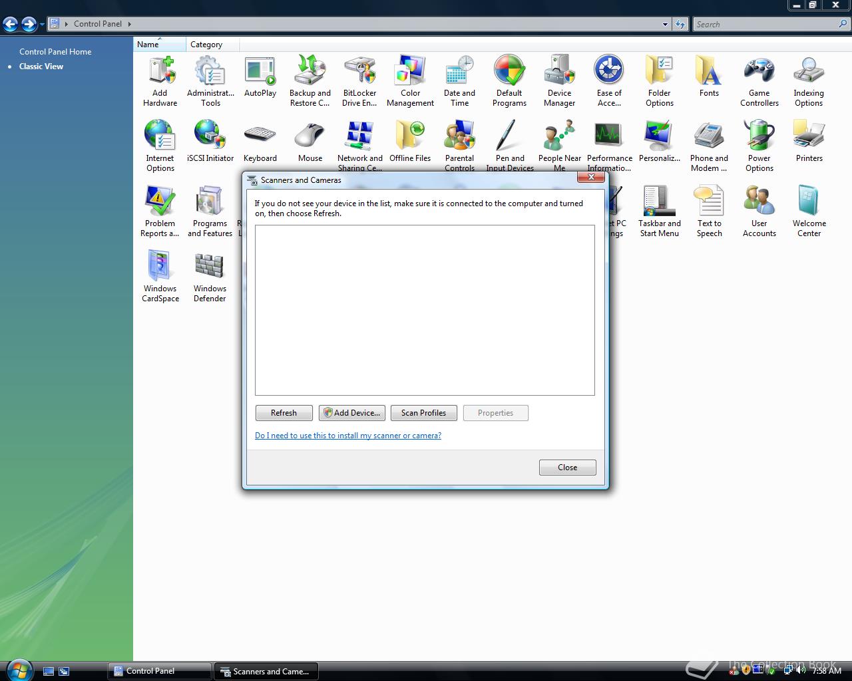This screenshot has width=852, height=681.
Task: Sort icons by the Name column
Action: [x=159, y=45]
